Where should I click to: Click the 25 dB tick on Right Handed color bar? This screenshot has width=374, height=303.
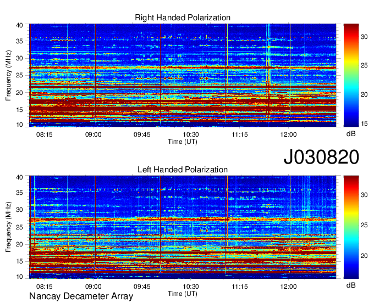point(364,65)
